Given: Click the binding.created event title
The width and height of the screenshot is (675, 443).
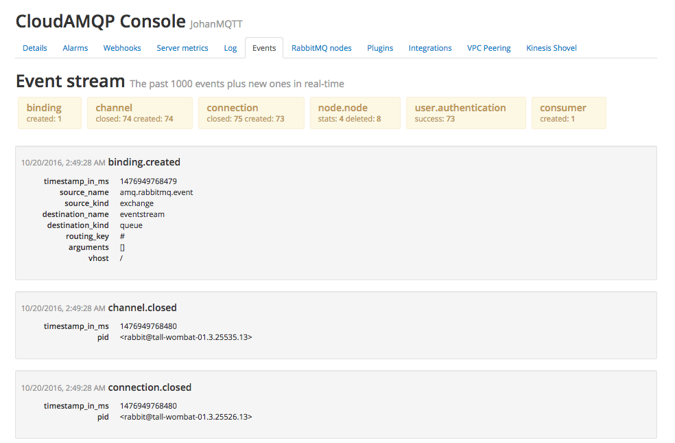Looking at the screenshot, I should (144, 163).
